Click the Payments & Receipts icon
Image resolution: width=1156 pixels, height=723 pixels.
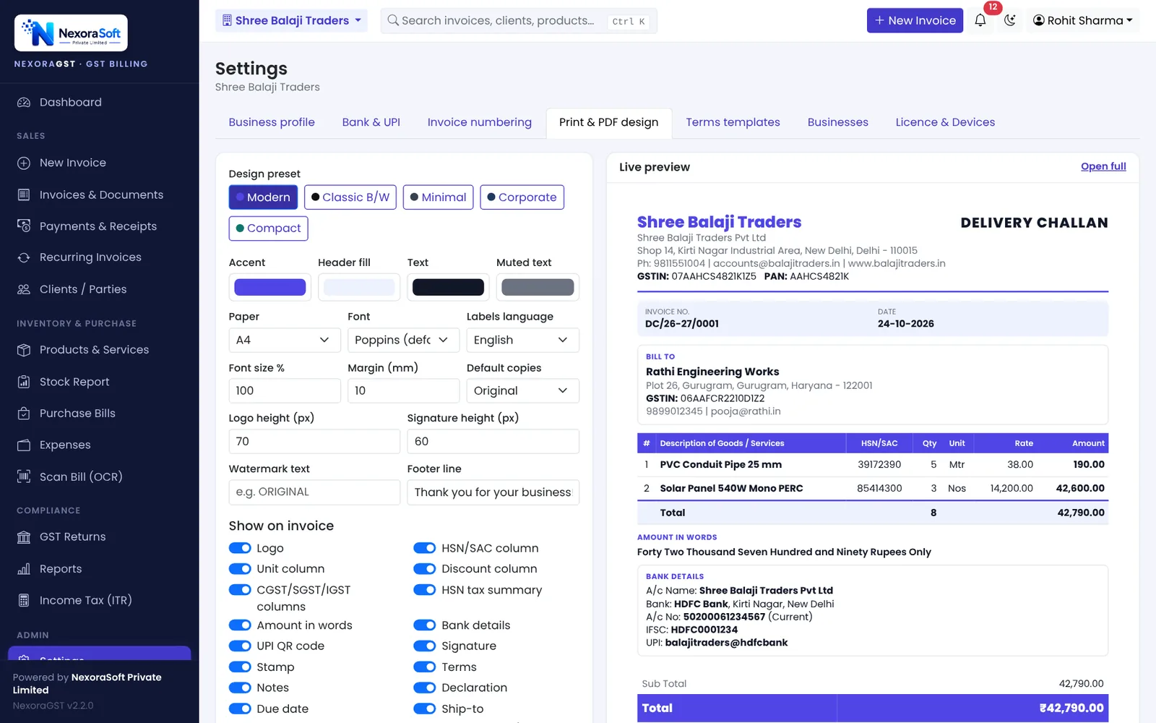point(24,226)
